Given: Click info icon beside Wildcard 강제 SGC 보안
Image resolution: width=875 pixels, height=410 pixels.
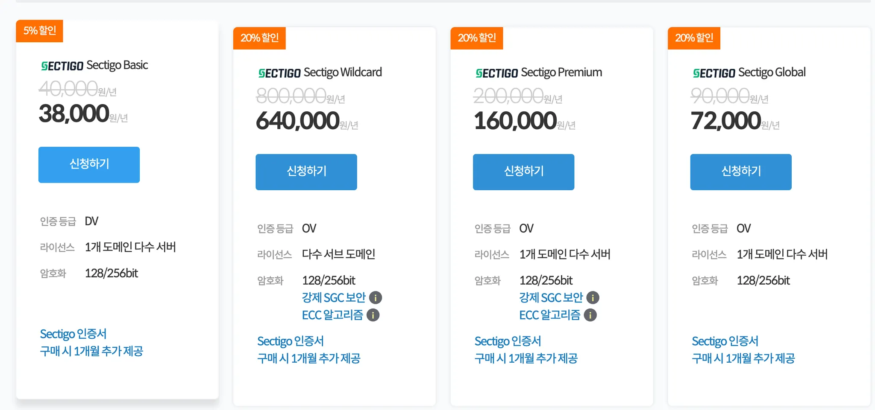Looking at the screenshot, I should coord(376,298).
